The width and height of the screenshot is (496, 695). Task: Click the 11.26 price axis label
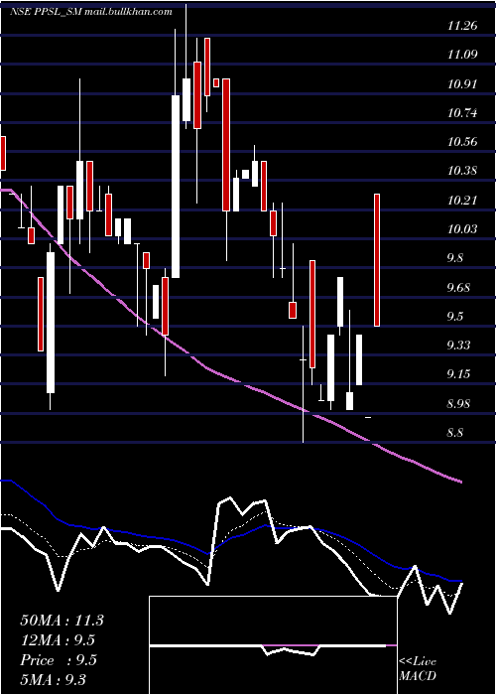[x=462, y=26]
